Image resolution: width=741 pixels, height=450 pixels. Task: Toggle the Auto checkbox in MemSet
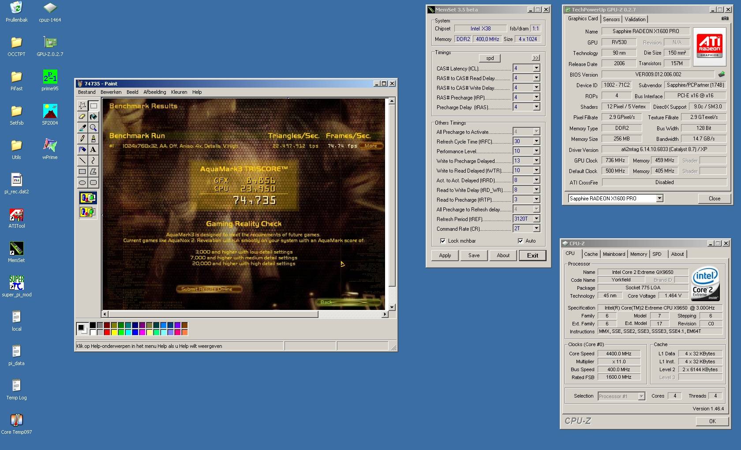pos(520,241)
